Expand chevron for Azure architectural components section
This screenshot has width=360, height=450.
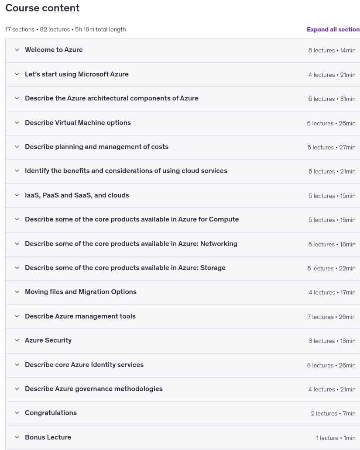point(17,98)
